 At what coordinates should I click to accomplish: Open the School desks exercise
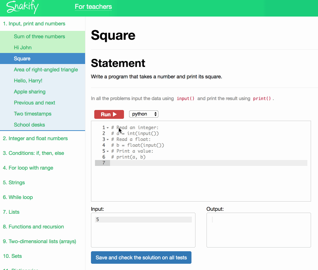[29, 125]
